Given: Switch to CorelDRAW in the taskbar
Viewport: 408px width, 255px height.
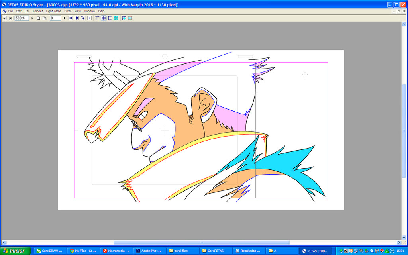Looking at the screenshot, I should (x=50, y=251).
